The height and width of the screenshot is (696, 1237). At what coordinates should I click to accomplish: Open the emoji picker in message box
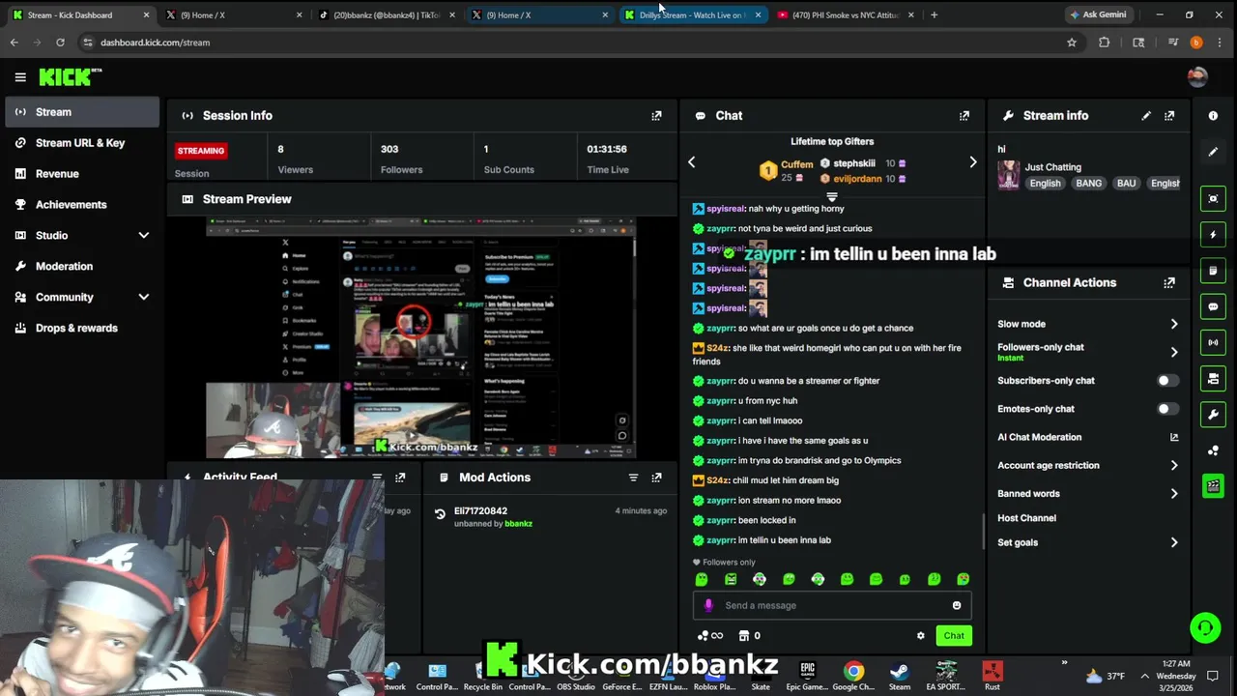point(957,605)
